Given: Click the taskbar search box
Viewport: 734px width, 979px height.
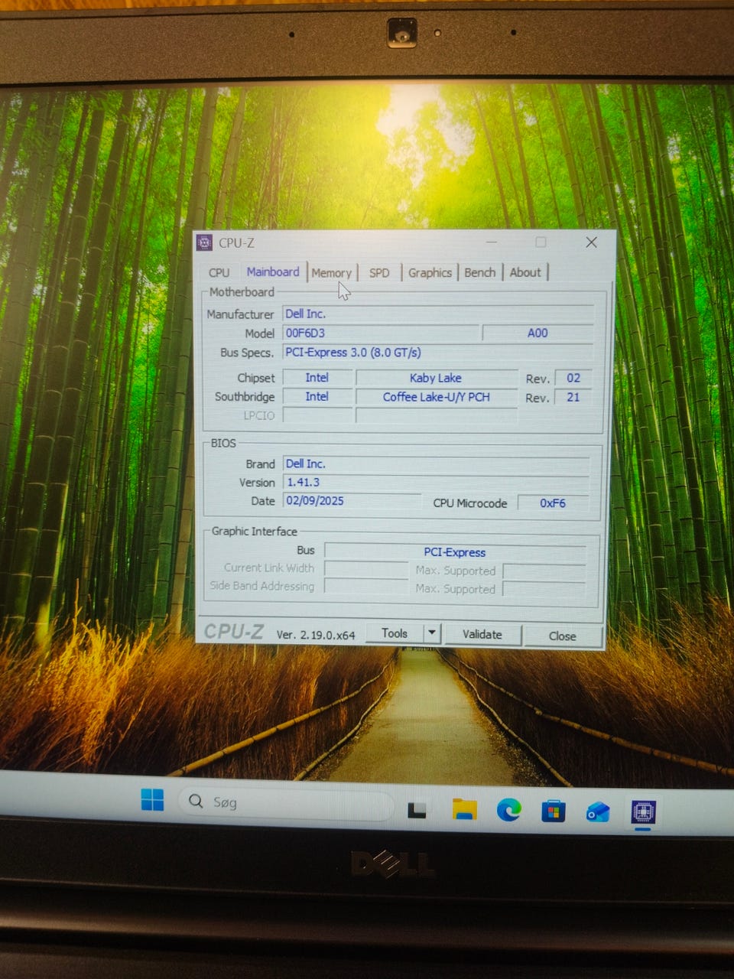Looking at the screenshot, I should click(286, 802).
